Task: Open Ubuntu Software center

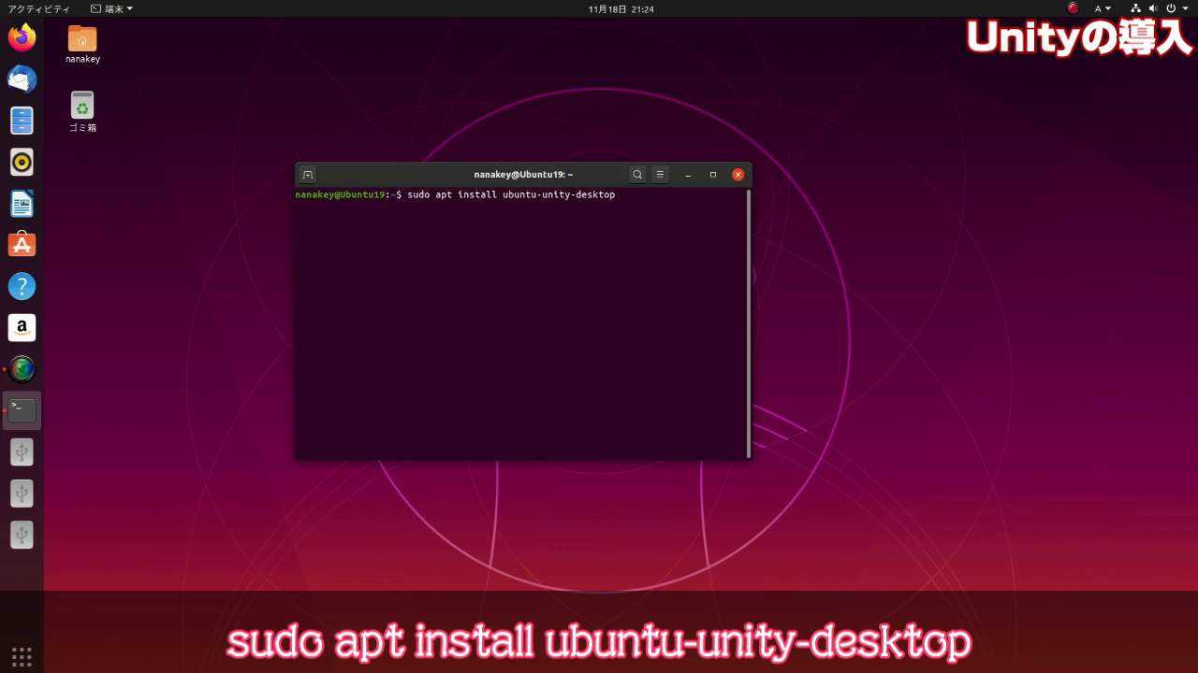Action: [x=22, y=244]
